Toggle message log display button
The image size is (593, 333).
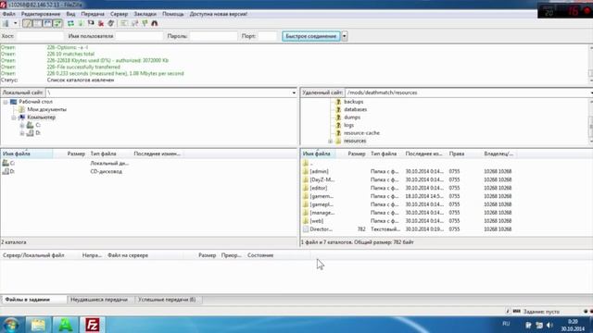pyautogui.click(x=27, y=23)
